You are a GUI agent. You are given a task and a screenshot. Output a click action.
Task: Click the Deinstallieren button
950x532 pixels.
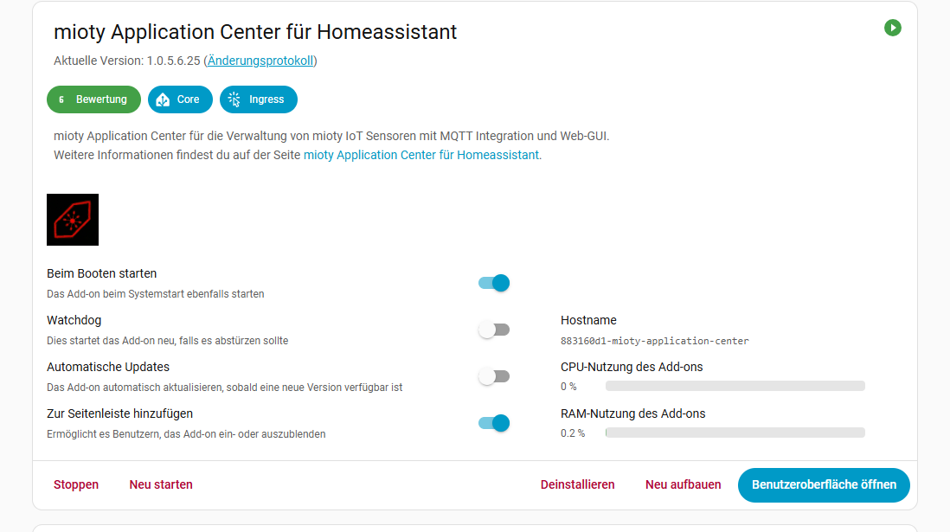[x=577, y=484]
